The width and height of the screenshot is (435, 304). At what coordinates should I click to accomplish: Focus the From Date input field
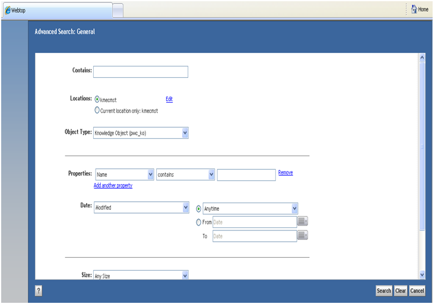[x=255, y=222]
